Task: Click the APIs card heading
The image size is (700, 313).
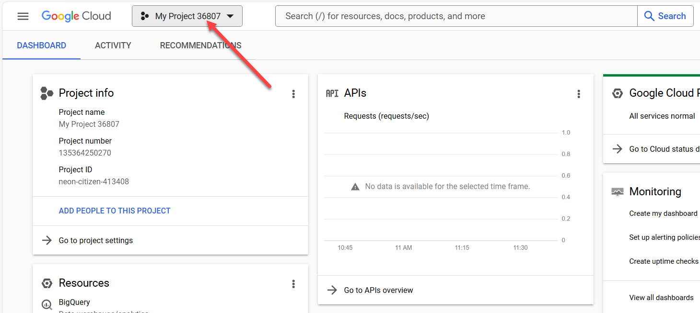Action: 355,93
